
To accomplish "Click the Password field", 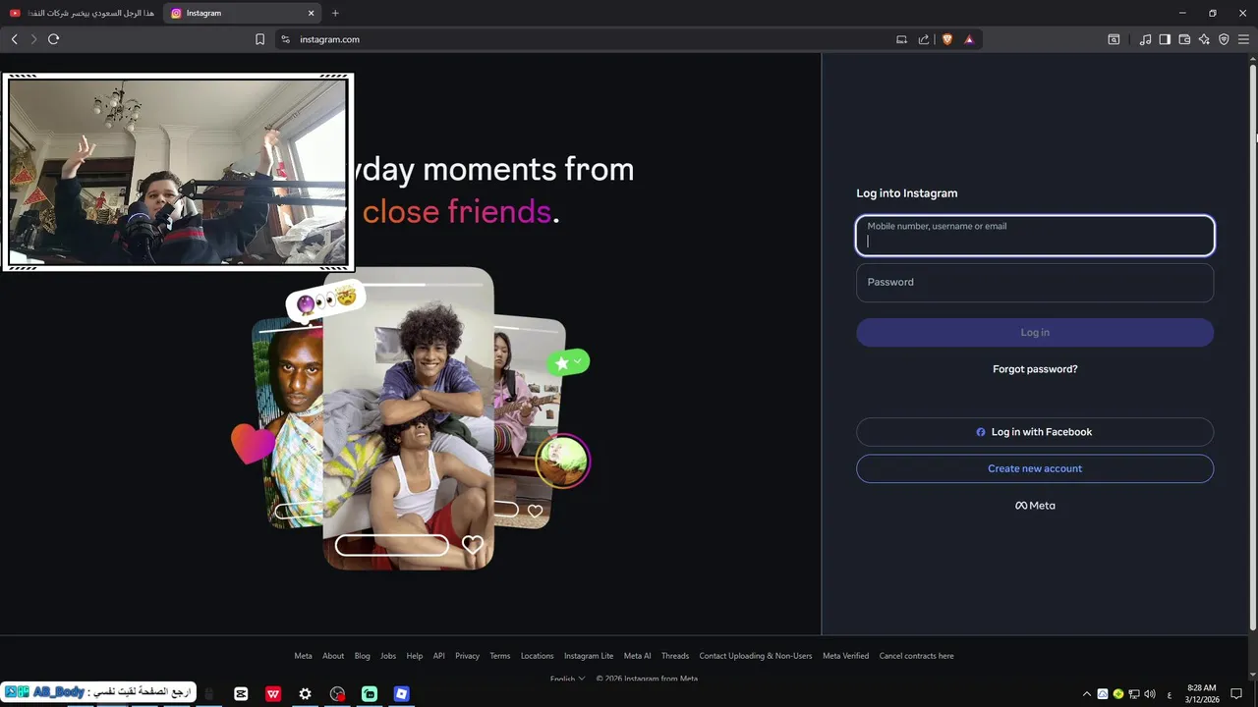I will (1035, 282).
